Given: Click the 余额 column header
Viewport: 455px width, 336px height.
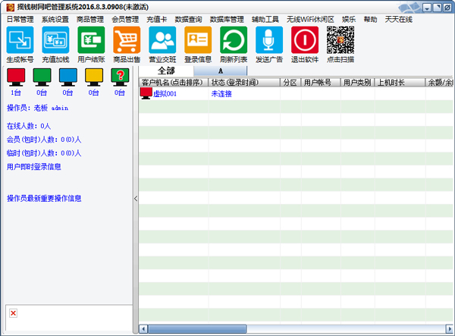Looking at the screenshot, I should [x=439, y=83].
